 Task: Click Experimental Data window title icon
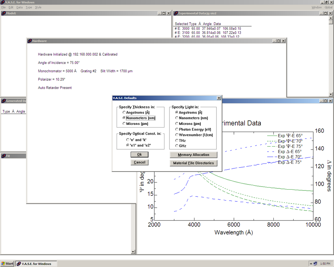point(176,13)
